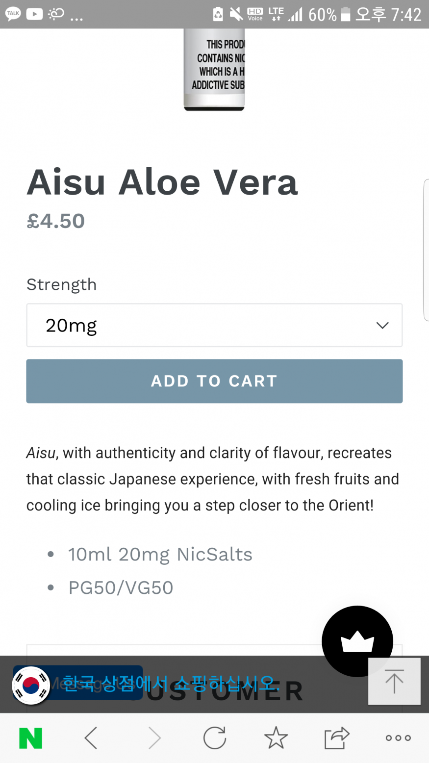Screen dimensions: 429x763
Task: Go back with the browser back arrow
Action: coord(91,738)
